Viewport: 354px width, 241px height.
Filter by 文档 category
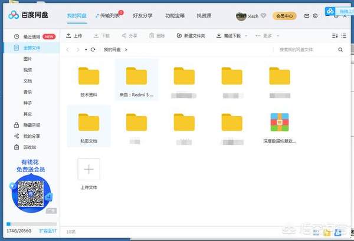click(28, 81)
